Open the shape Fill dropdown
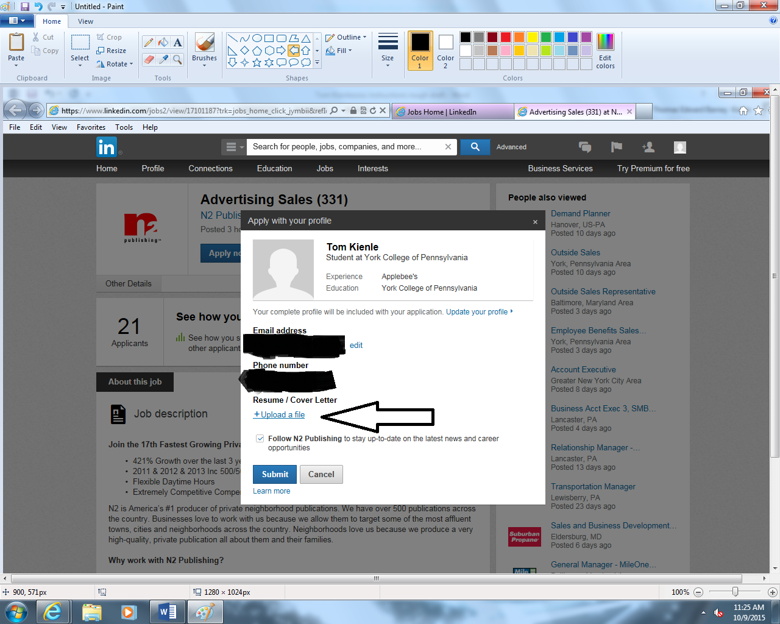Image resolution: width=780 pixels, height=624 pixels. [339, 51]
